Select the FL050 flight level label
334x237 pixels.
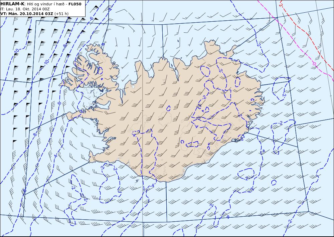(75, 4)
